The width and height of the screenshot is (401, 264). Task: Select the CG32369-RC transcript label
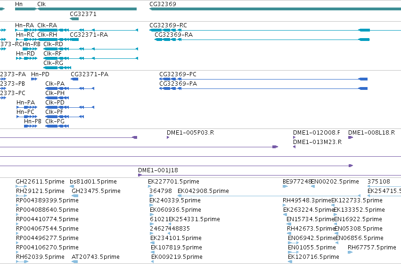[168, 25]
